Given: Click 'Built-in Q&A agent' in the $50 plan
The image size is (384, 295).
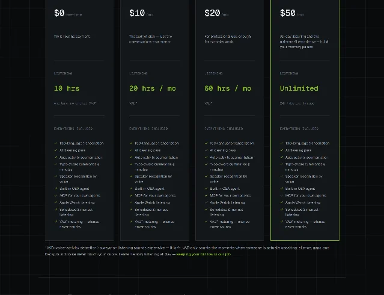Looking at the screenshot, I should click(300, 189).
